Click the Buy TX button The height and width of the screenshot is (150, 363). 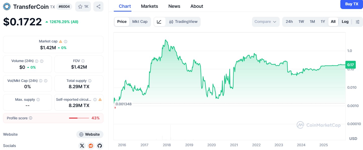tap(351, 4)
